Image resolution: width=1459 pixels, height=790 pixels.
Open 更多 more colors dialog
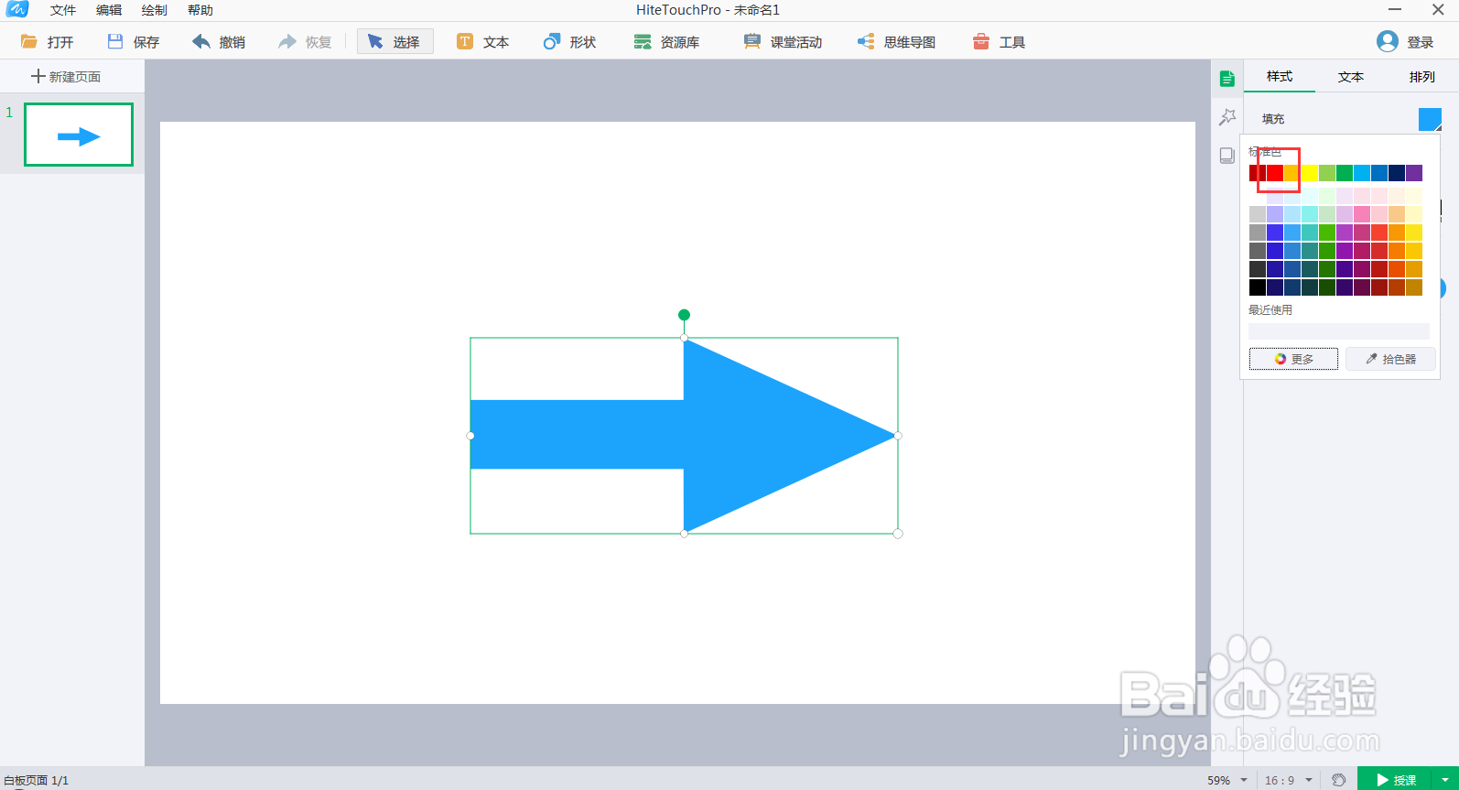tap(1293, 359)
